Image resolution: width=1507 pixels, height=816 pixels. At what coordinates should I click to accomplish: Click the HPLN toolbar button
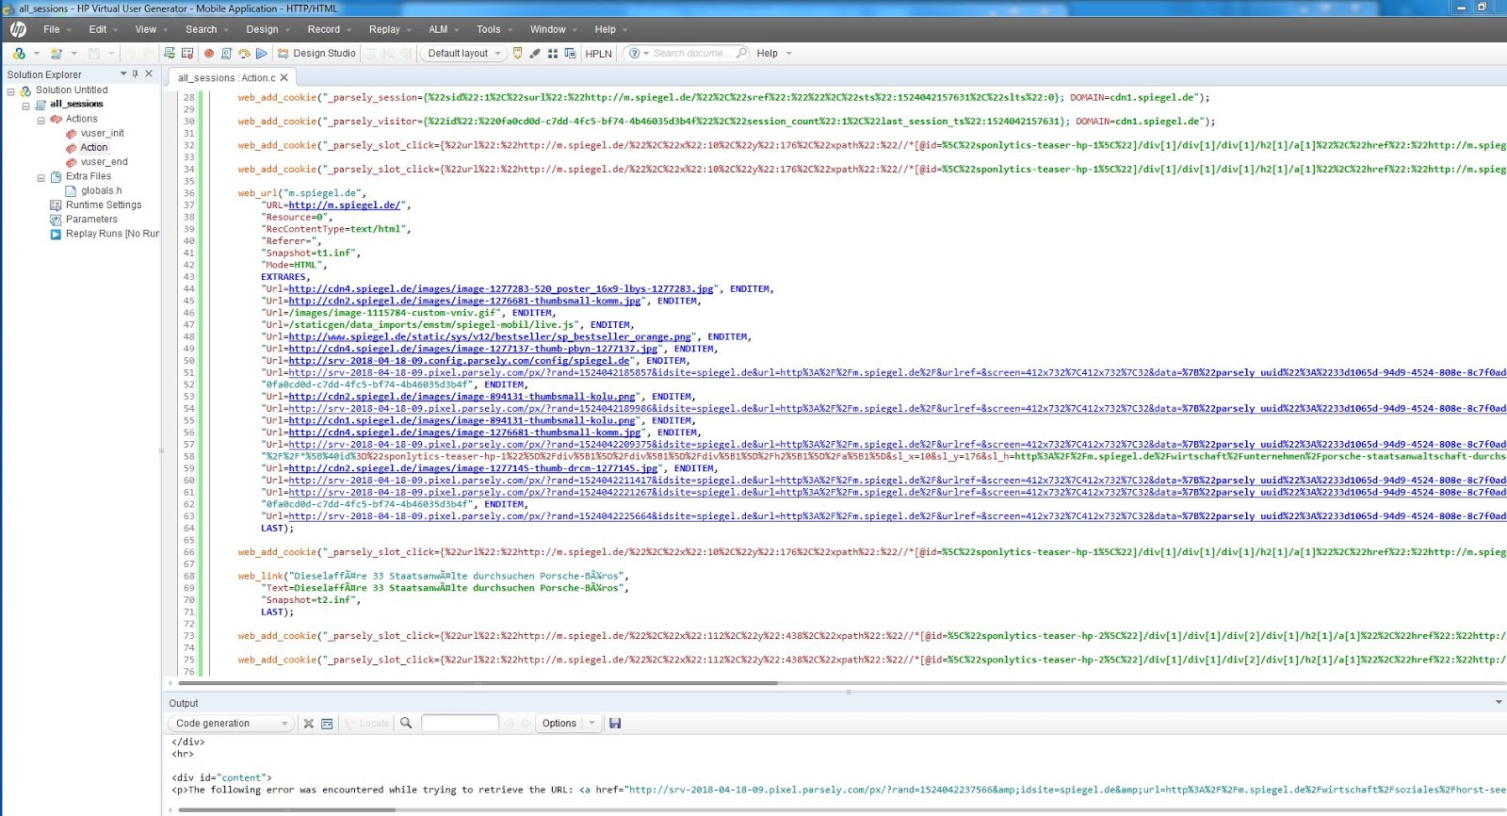tap(598, 54)
